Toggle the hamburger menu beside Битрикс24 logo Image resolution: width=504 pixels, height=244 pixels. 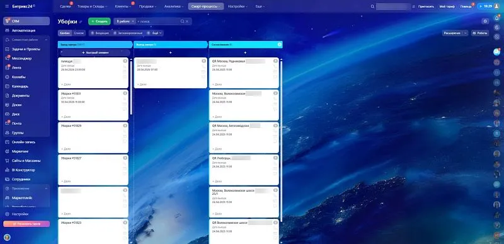[7, 6]
